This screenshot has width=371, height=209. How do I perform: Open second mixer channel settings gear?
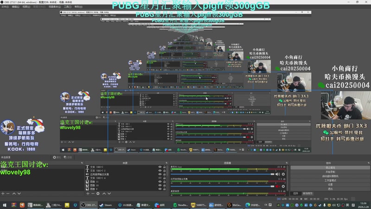point(283,186)
